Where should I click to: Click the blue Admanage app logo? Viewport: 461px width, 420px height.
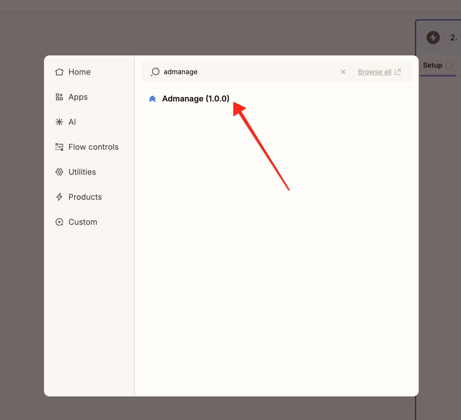tap(152, 99)
